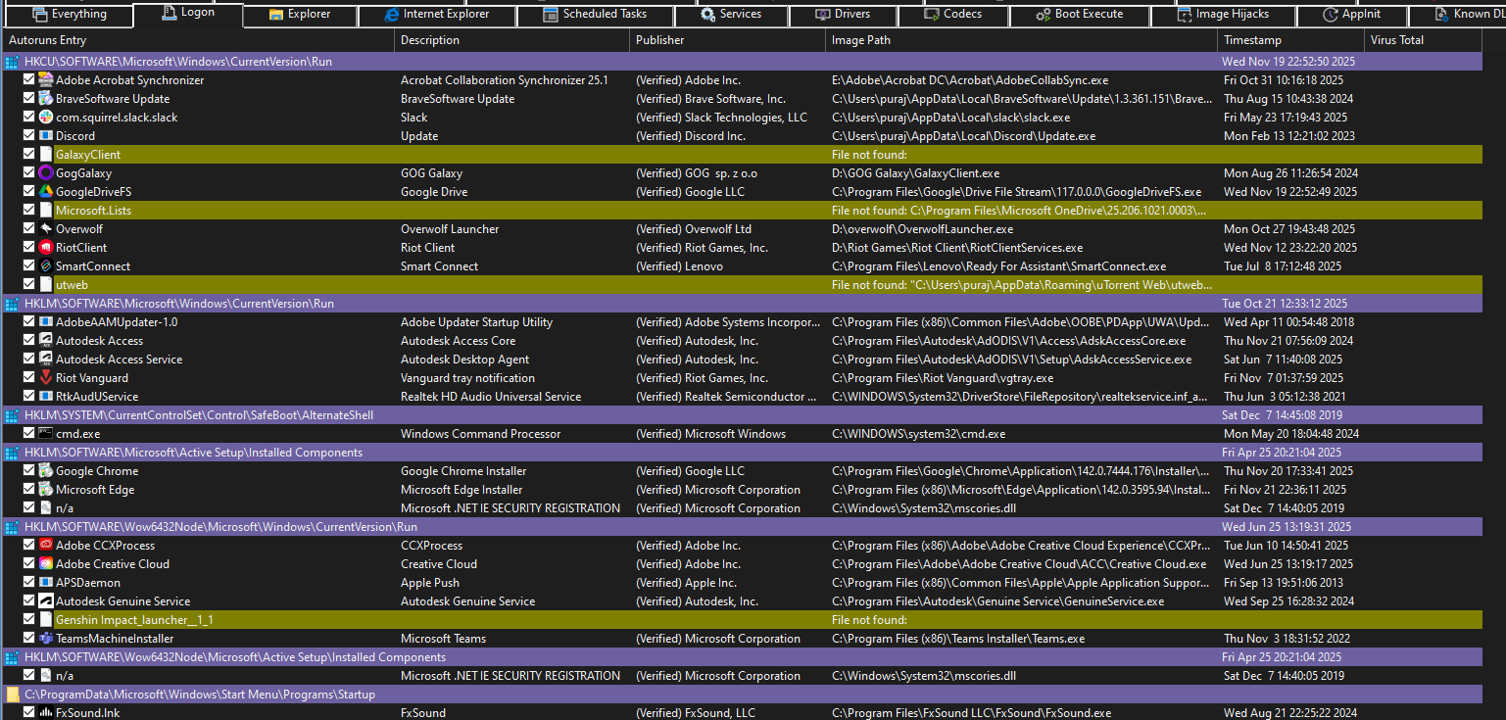
Task: Switch to the Scheduled Tasks tab
Action: 595,15
